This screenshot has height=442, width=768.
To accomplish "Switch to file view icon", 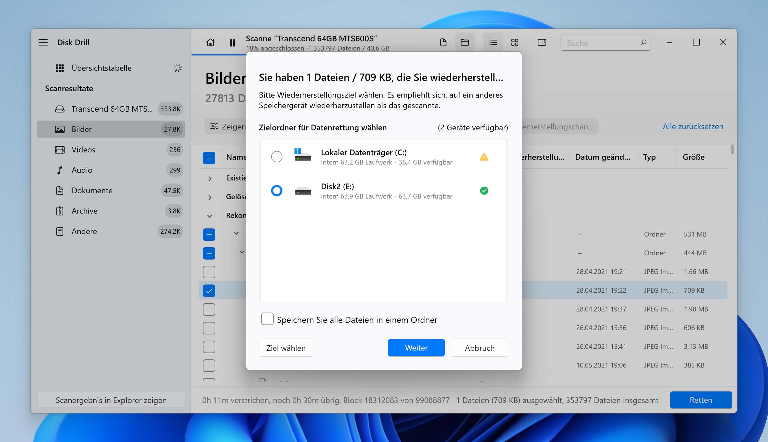I will pos(443,42).
